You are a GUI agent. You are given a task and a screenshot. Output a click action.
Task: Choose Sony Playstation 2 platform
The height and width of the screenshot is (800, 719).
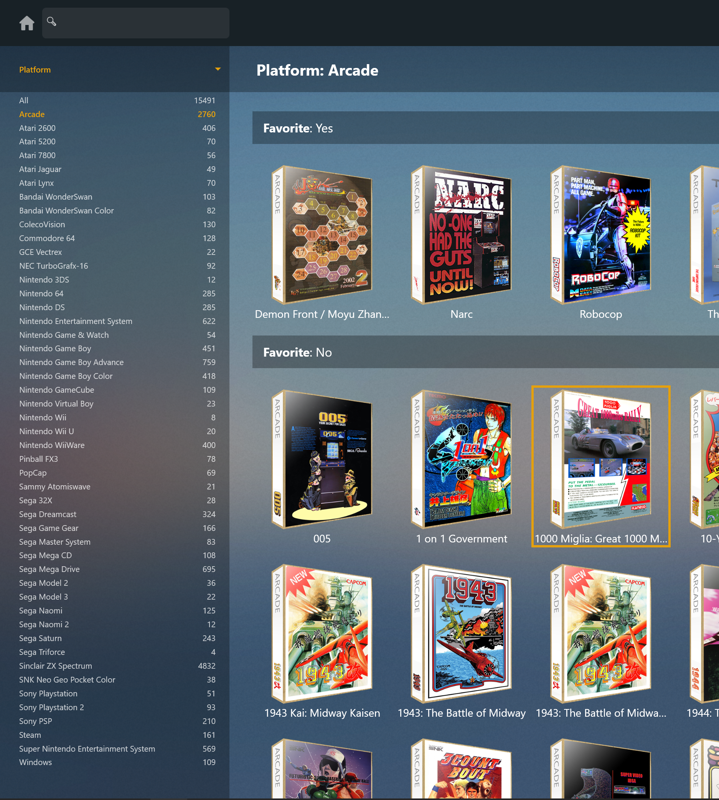pyautogui.click(x=117, y=708)
